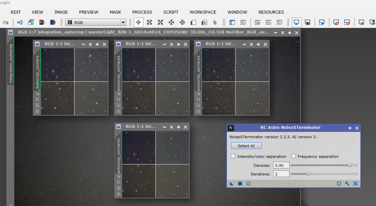Click the redo arrow in the toolbar
Screen dimensions: 376x206
(x=6, y=22)
